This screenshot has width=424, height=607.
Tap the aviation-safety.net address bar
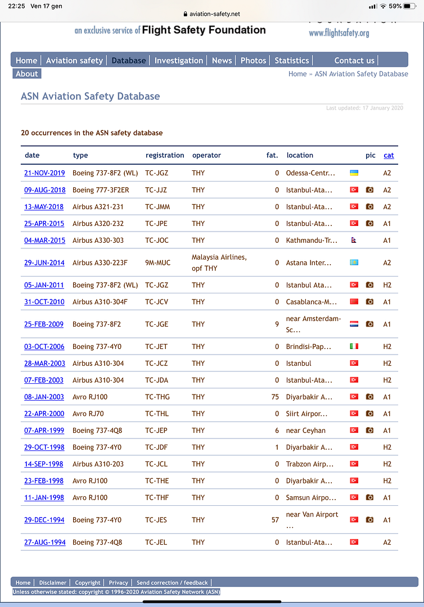click(x=212, y=13)
